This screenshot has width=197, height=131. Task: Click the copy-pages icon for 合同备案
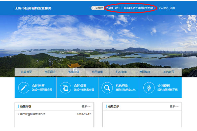coord(65,88)
